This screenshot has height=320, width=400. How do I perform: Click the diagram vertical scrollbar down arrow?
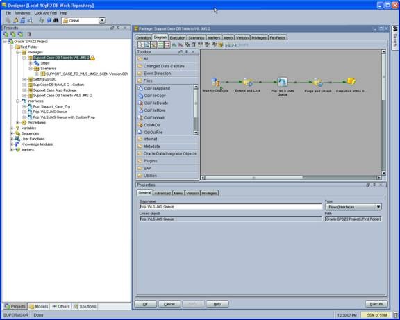[x=383, y=173]
